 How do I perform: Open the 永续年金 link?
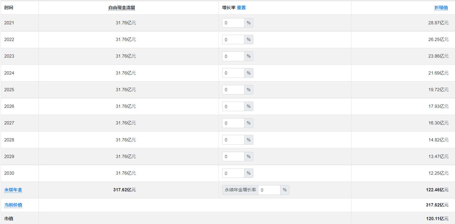tap(13, 190)
